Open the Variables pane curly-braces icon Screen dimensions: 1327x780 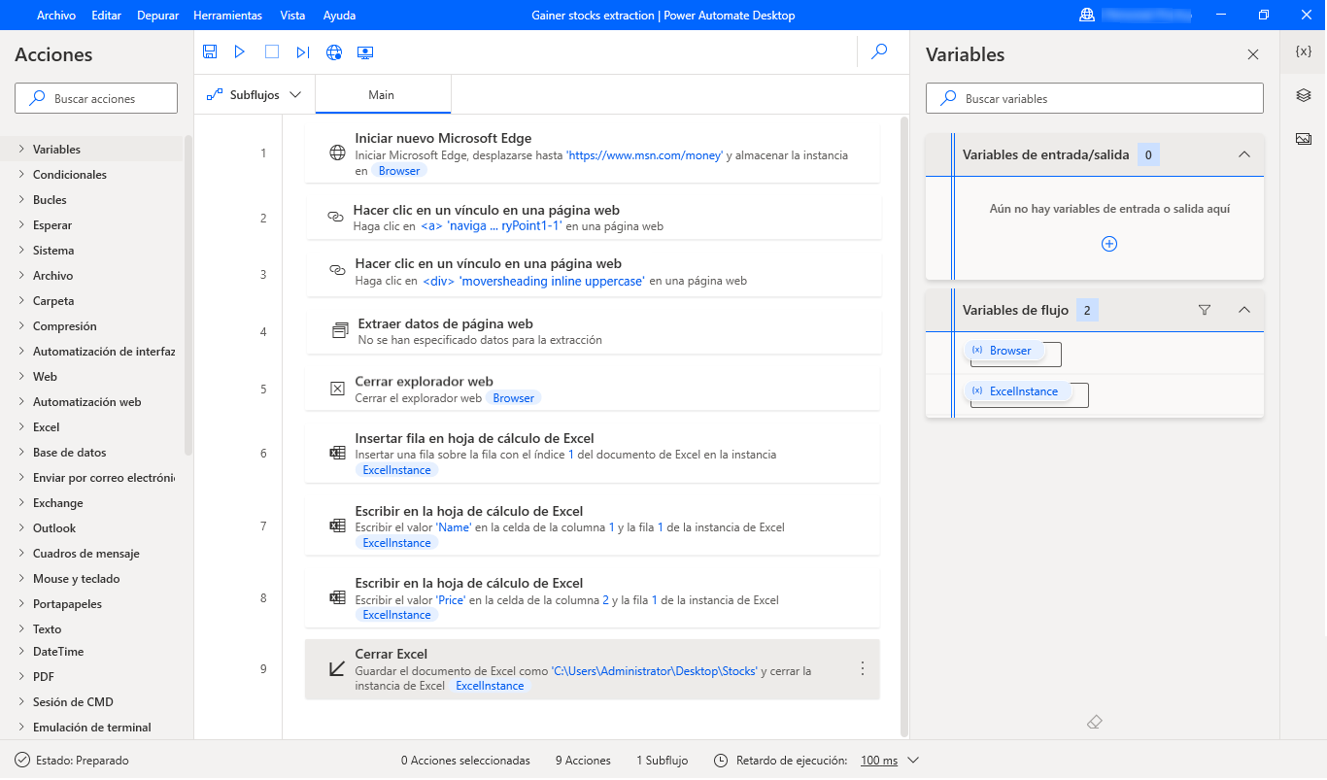pyautogui.click(x=1304, y=51)
